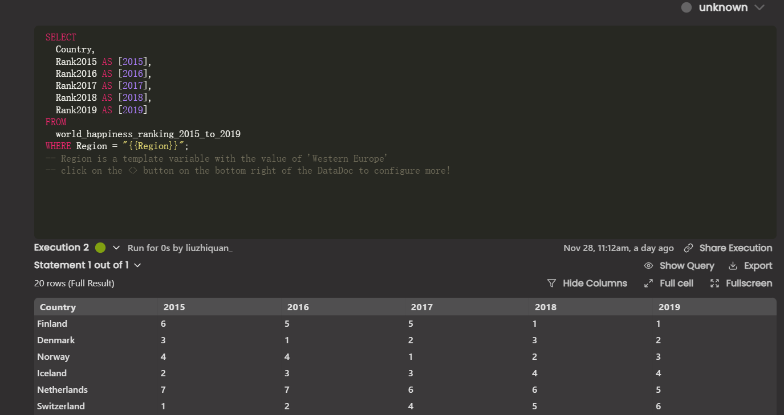Select the Switzerland row country cell
This screenshot has height=415, width=784.
(x=60, y=406)
